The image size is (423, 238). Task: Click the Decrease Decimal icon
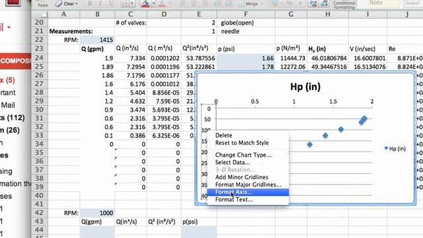[324, 3]
